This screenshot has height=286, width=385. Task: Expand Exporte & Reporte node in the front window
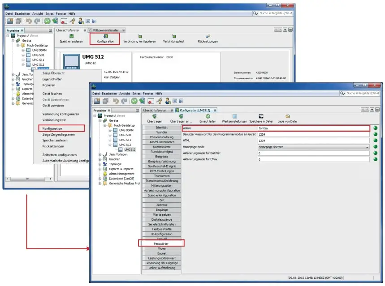coord(100,169)
